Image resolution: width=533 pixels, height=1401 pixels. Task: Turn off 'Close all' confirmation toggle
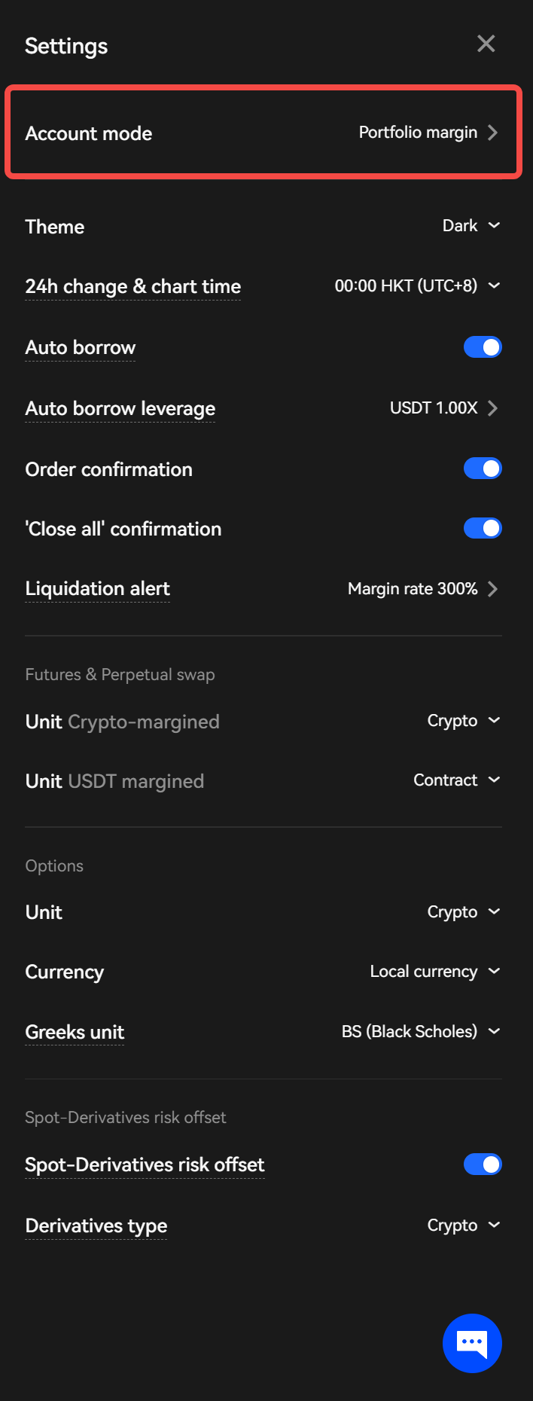[x=483, y=528]
